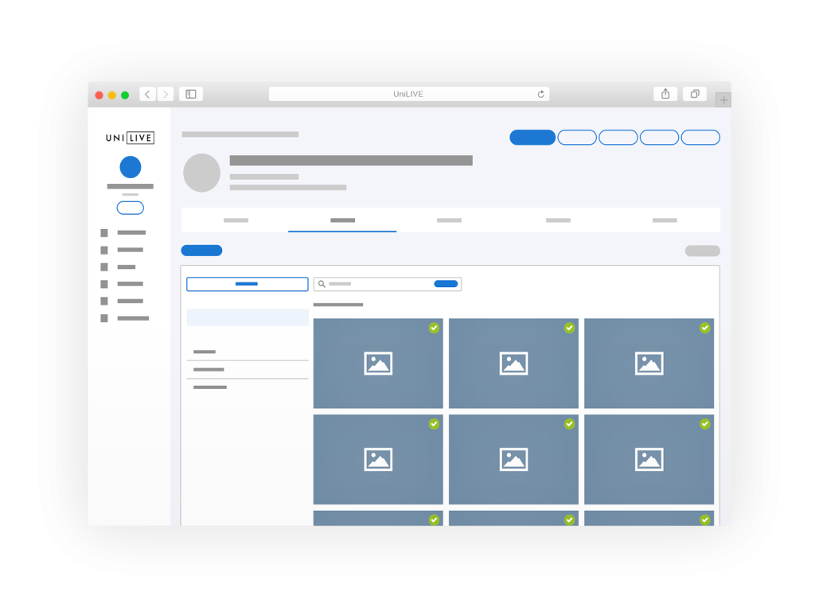Click the third sidebar navigation icon
This screenshot has height=611, width=815.
click(104, 267)
